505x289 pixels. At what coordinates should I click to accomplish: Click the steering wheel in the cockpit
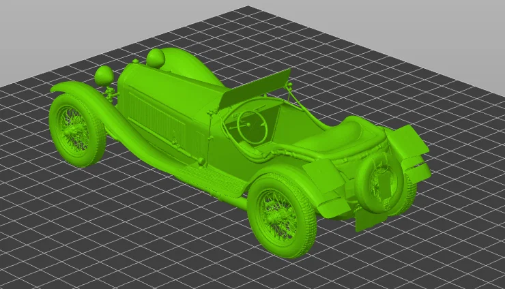252,127
